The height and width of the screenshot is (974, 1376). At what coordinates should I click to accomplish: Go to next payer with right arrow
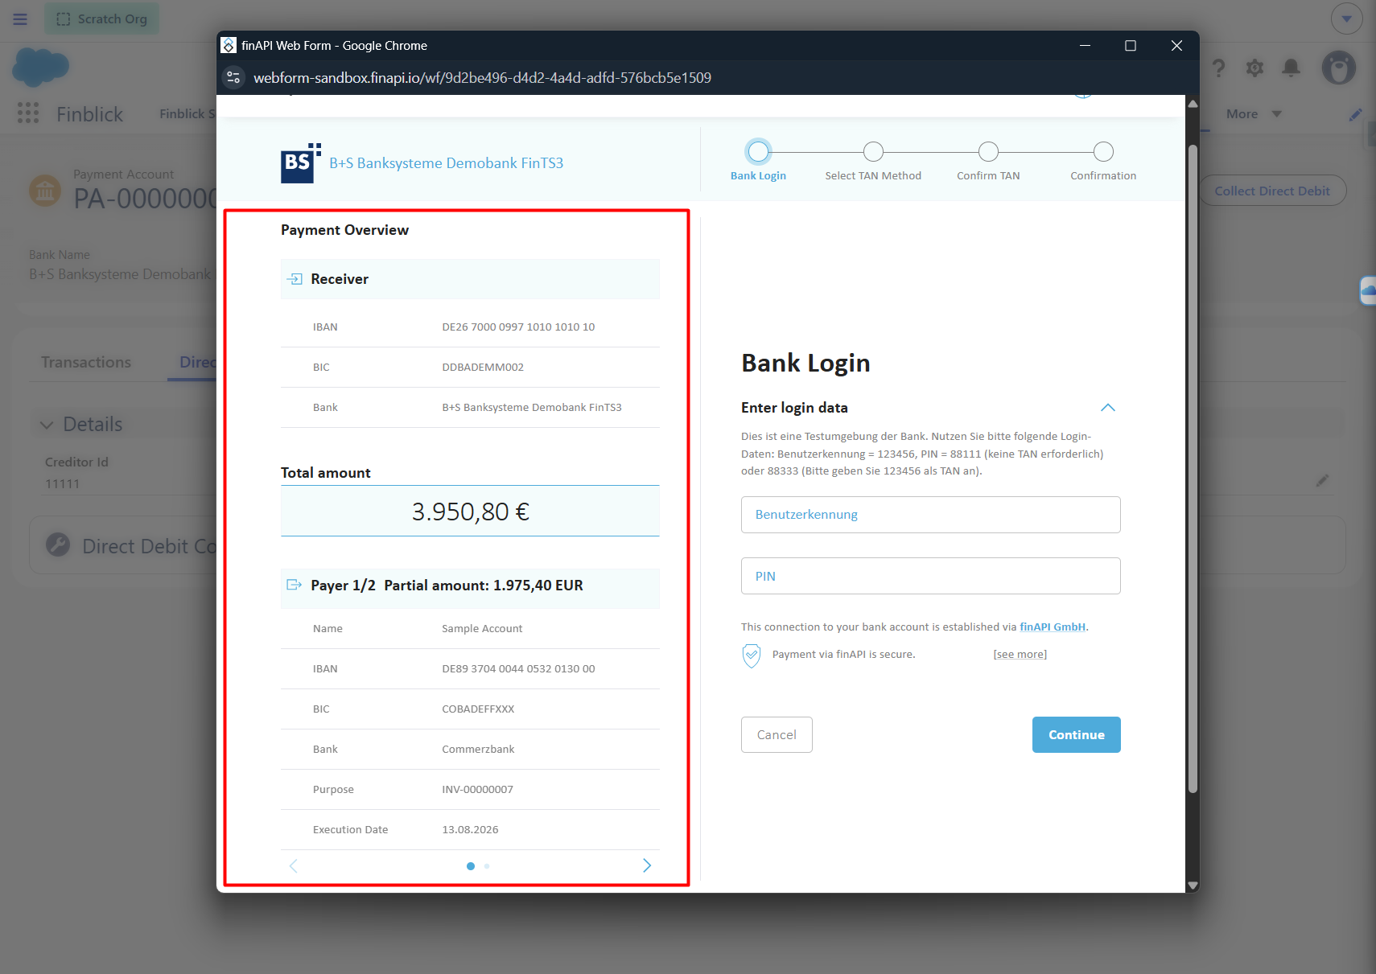(x=647, y=865)
